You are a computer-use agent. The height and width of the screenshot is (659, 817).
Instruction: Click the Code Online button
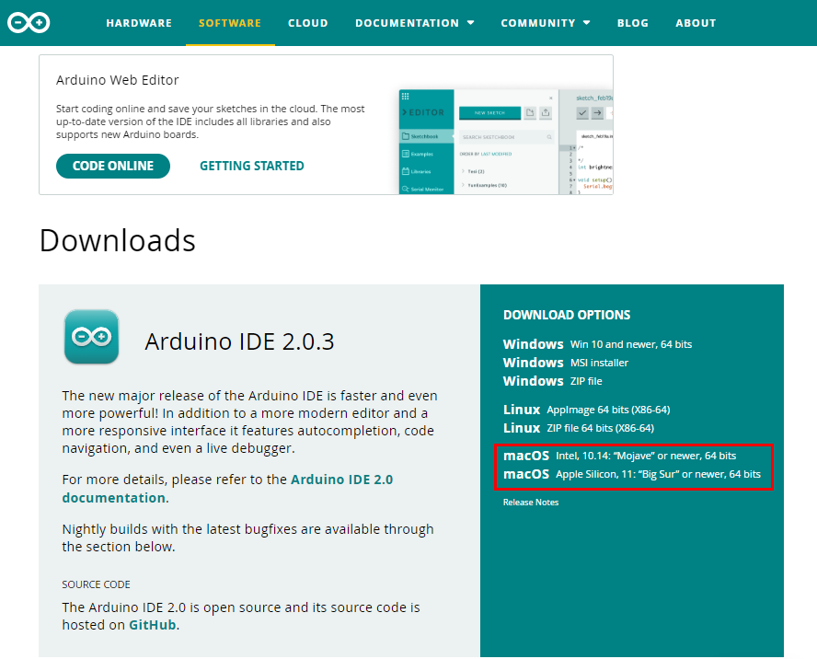(113, 166)
